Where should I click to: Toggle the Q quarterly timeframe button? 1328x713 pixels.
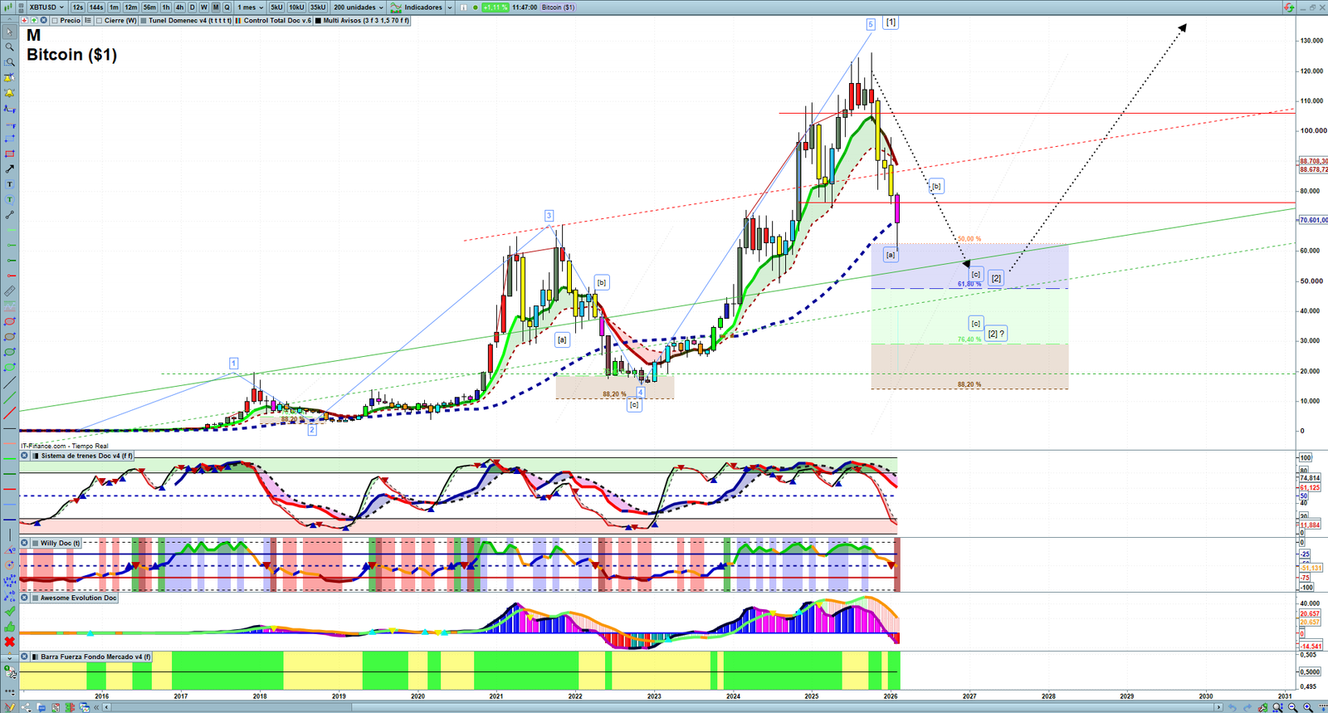click(227, 7)
